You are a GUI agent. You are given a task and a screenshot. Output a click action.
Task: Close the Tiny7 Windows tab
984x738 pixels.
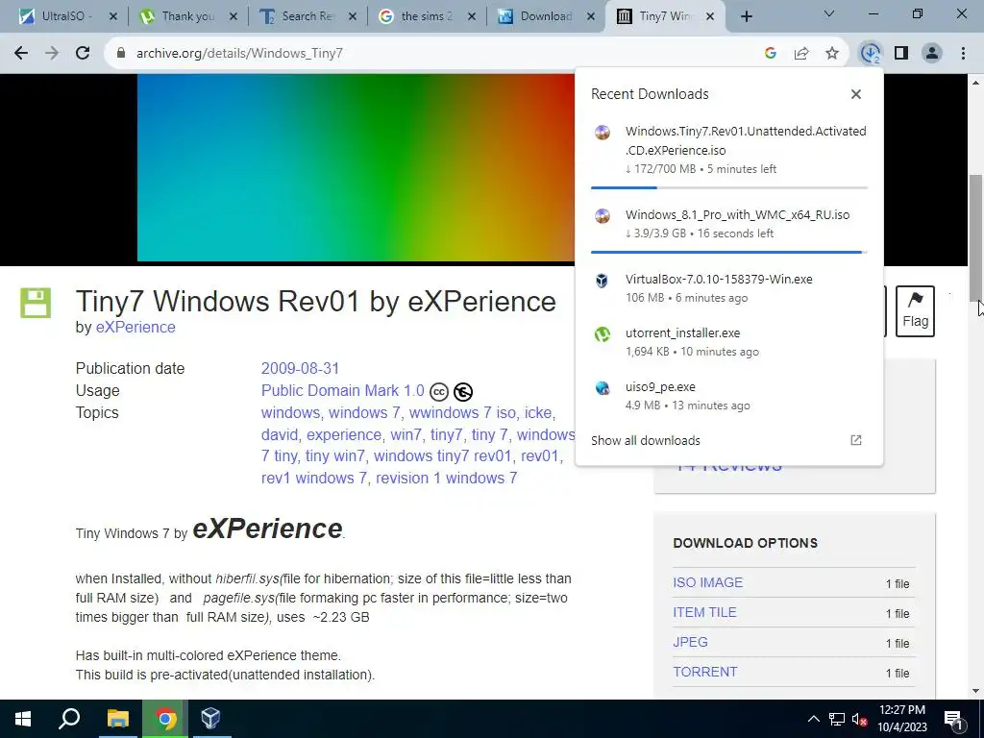coord(710,16)
